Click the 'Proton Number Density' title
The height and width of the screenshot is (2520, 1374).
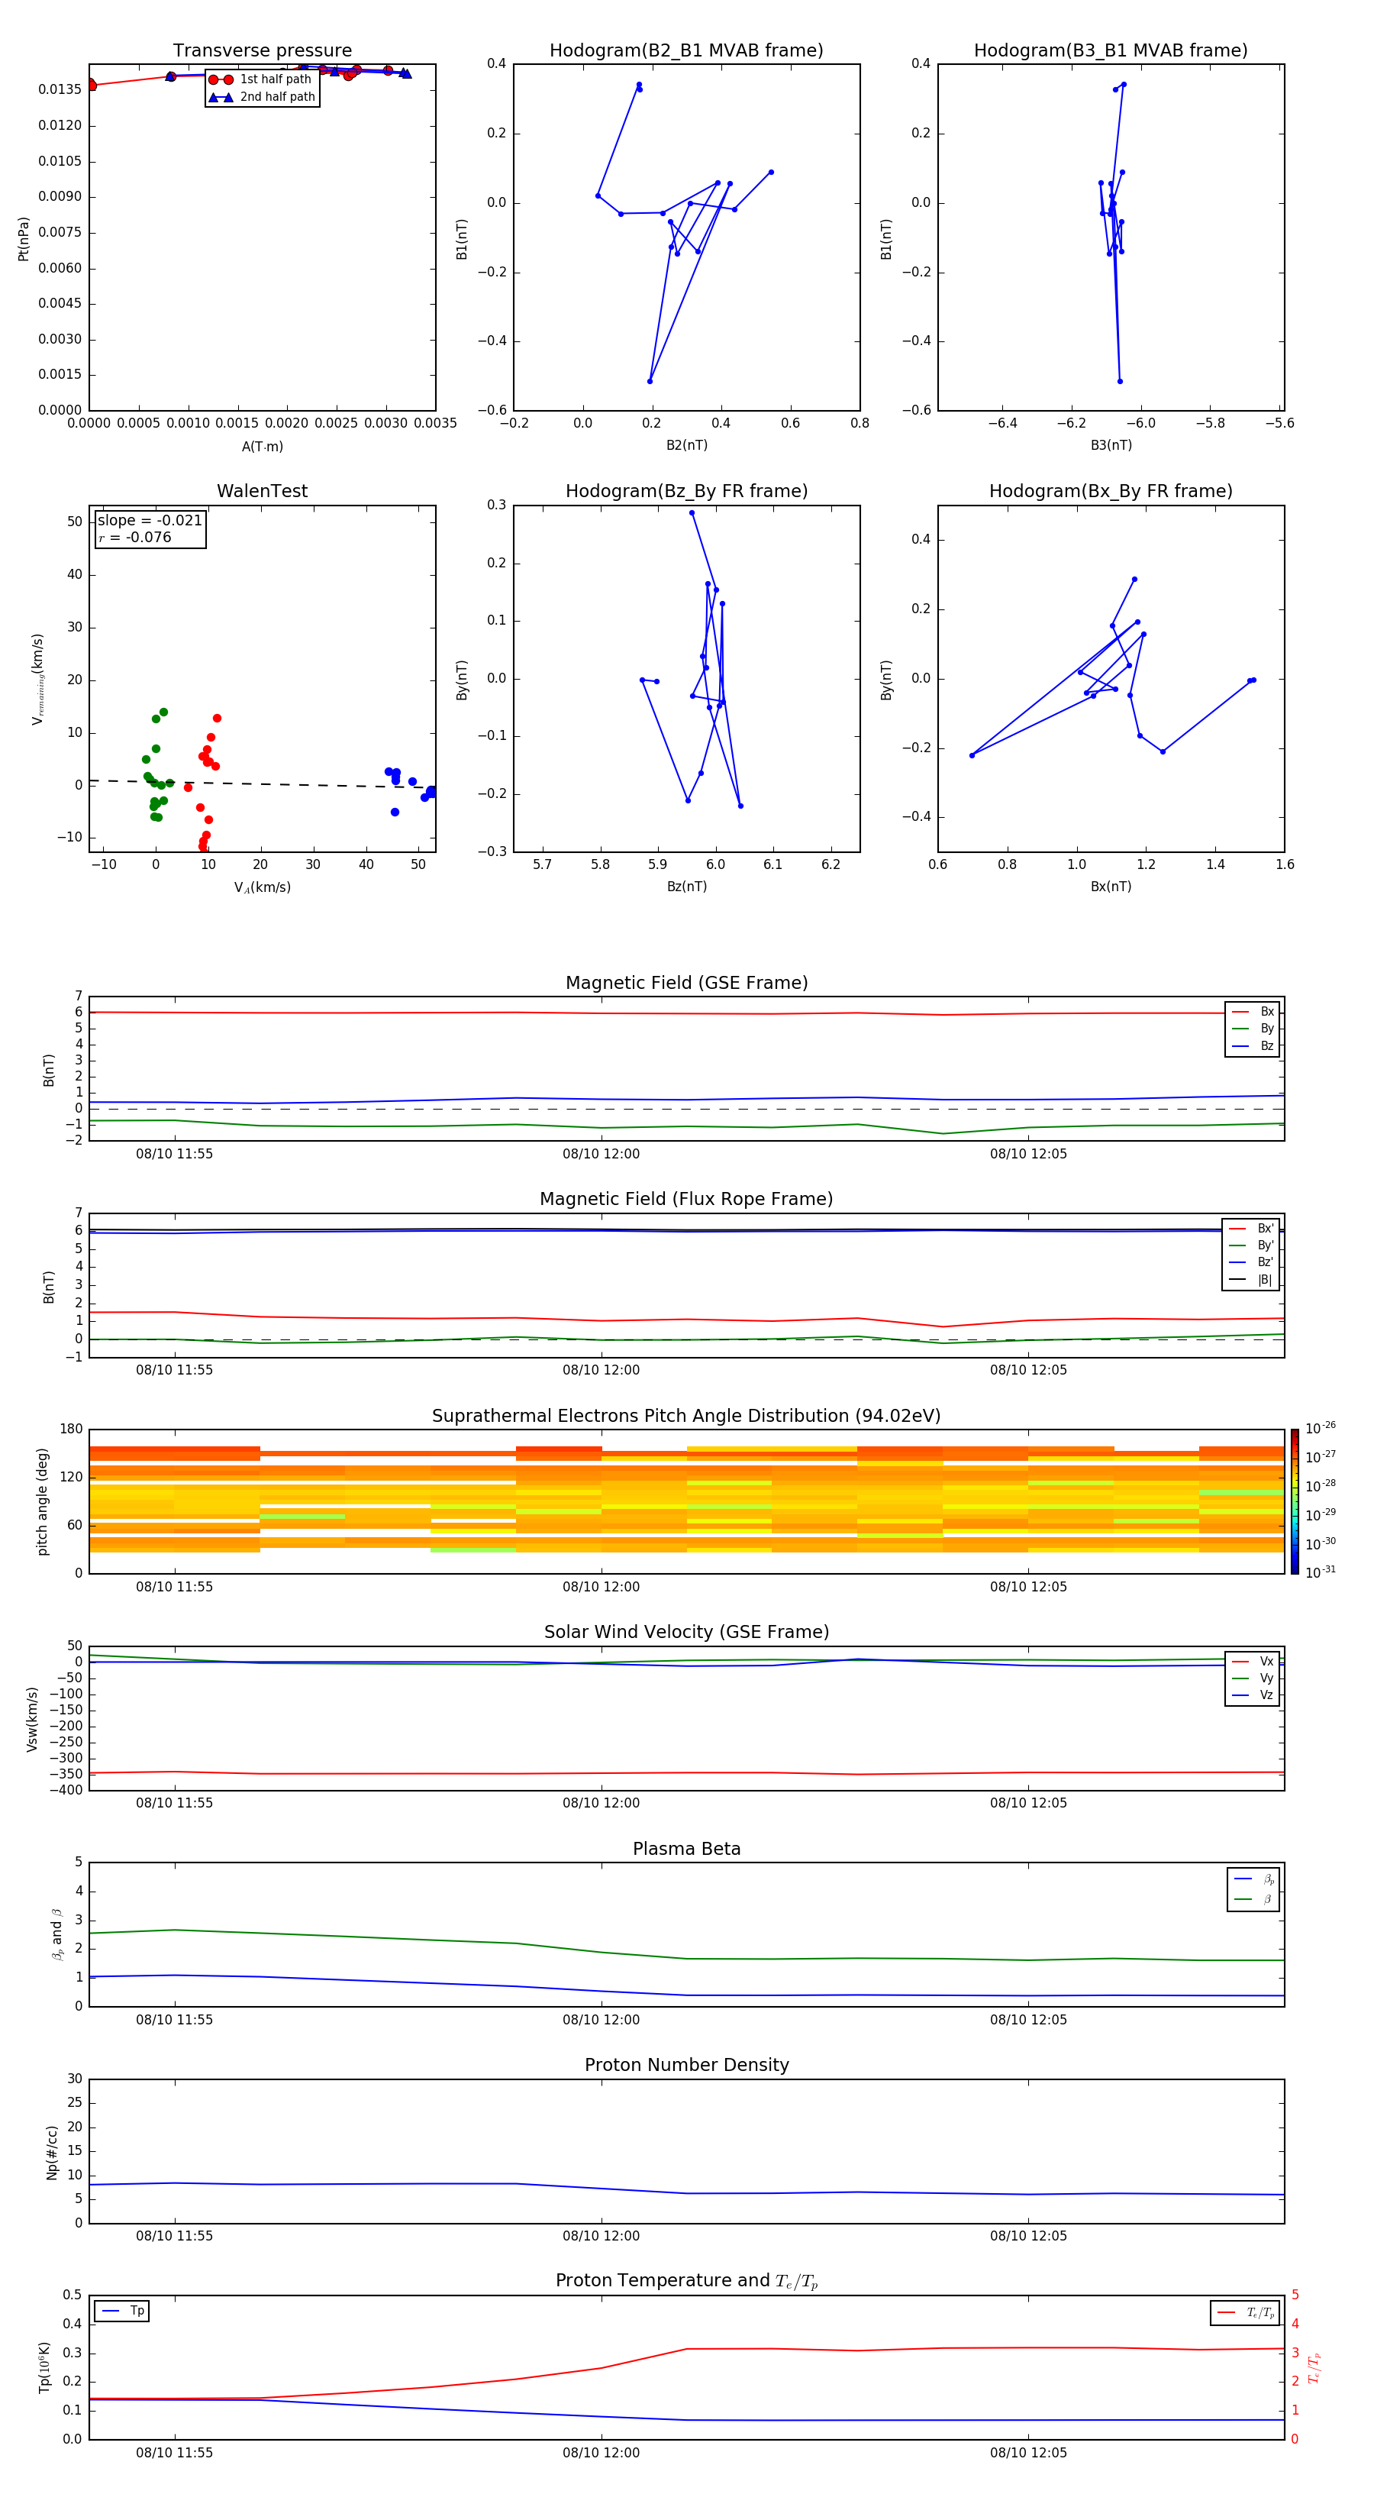coord(686,2066)
